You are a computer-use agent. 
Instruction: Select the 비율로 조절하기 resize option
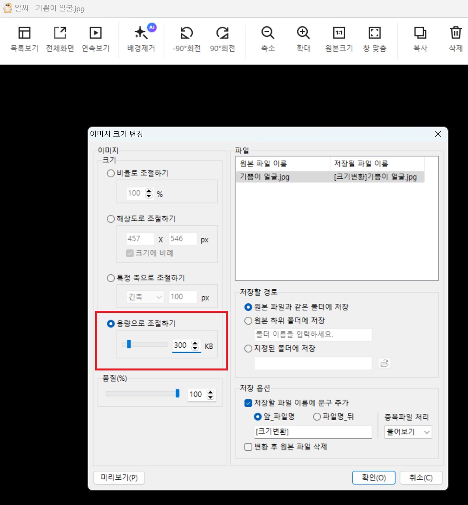point(111,173)
